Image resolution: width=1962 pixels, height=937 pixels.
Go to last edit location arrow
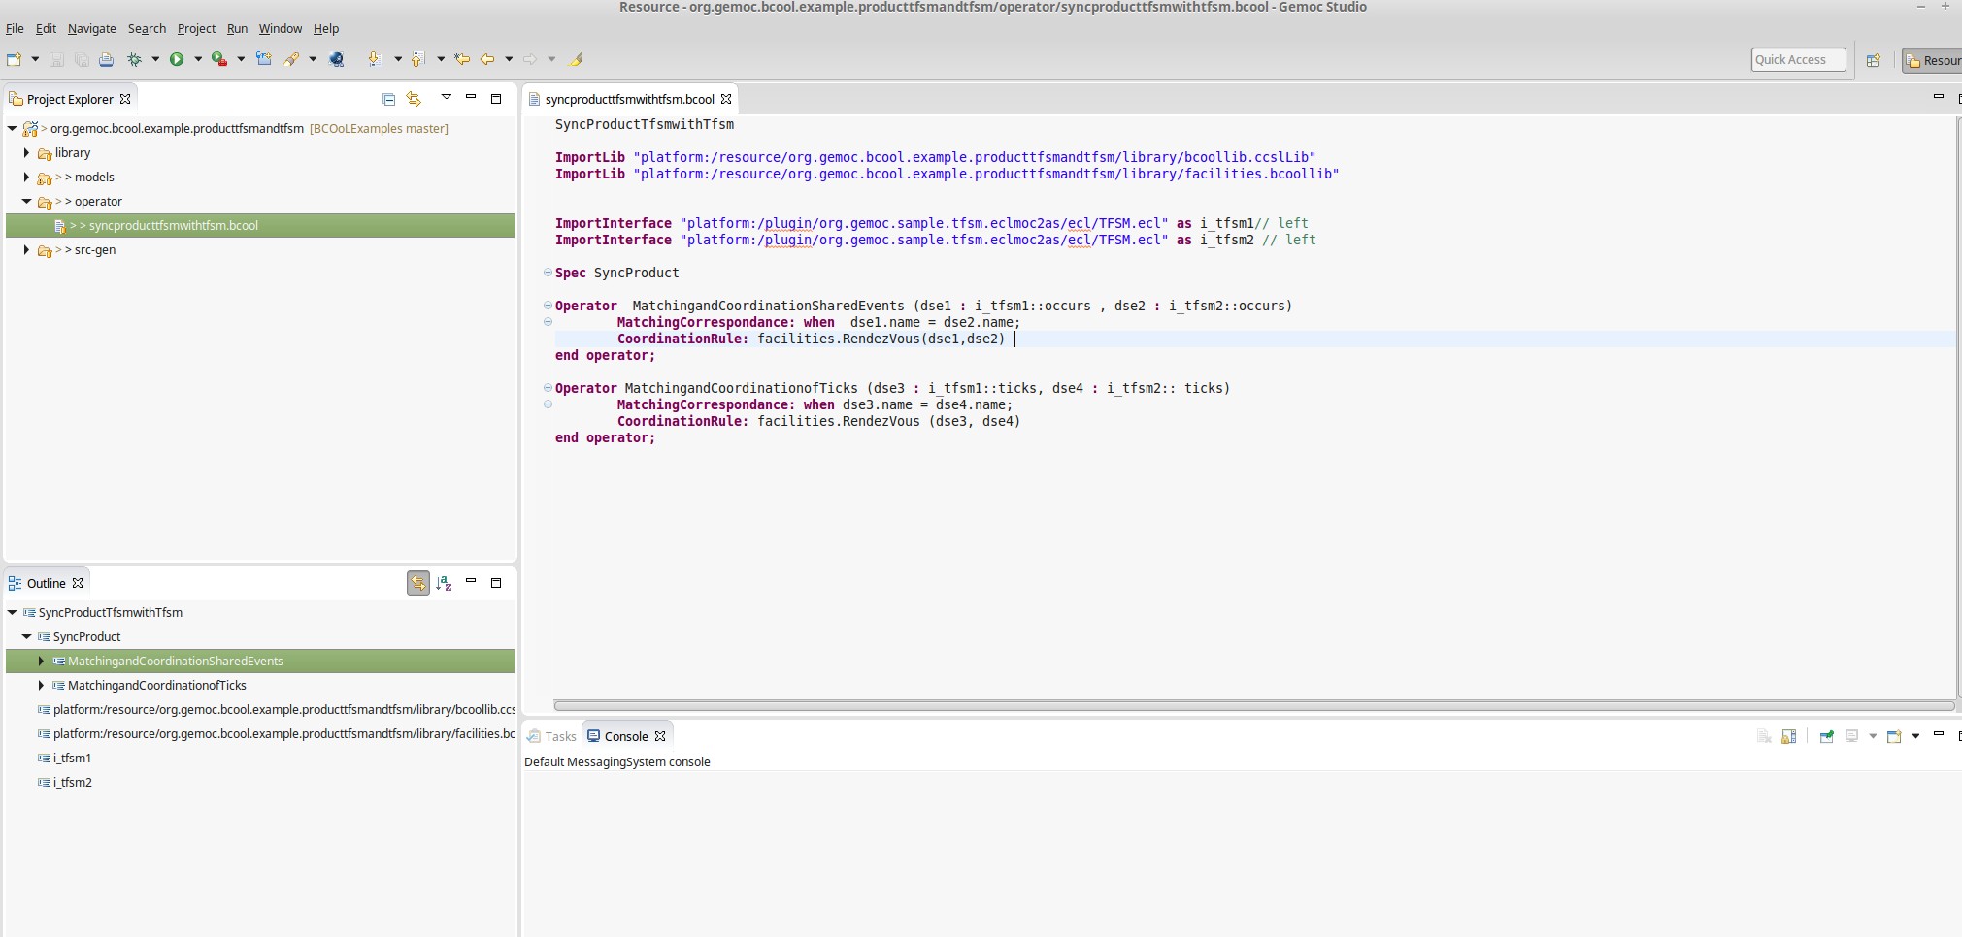(x=462, y=59)
